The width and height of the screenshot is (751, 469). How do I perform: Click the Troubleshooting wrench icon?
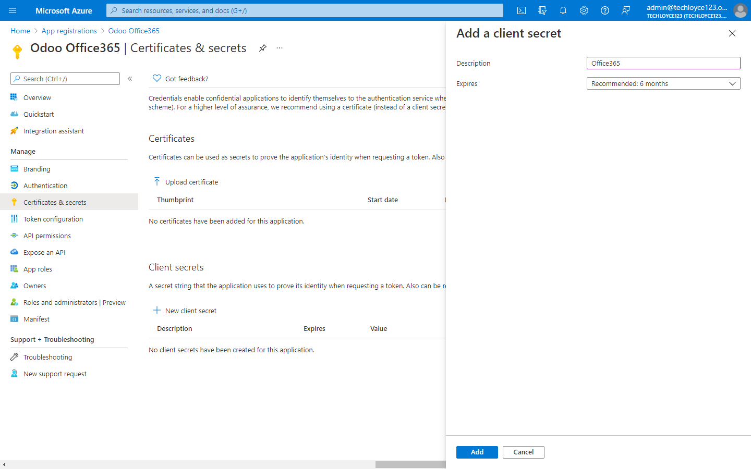coord(14,357)
